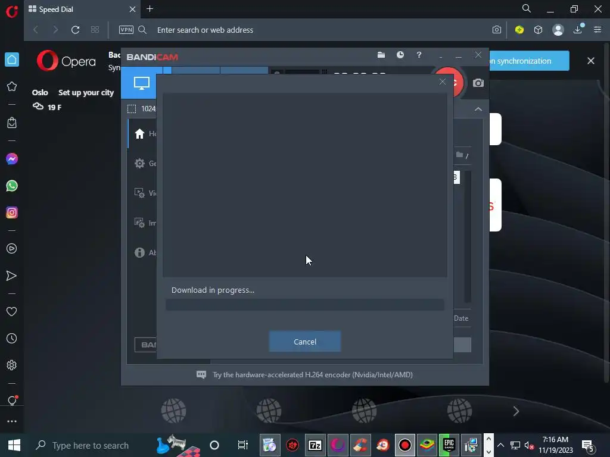610x457 pixels.
Task: Take a Bandicam screenshot with camera icon
Action: [x=478, y=83]
